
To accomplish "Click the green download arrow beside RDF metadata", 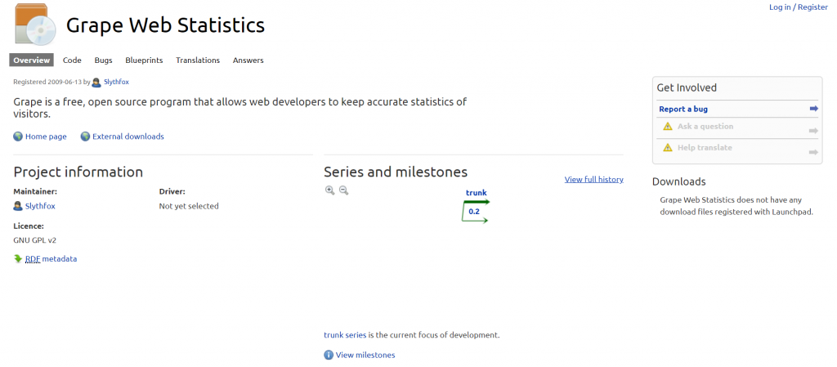I will click(x=18, y=259).
